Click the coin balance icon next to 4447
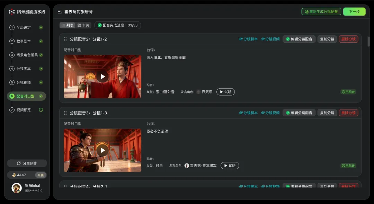The width and height of the screenshot is (374, 204). point(14,175)
